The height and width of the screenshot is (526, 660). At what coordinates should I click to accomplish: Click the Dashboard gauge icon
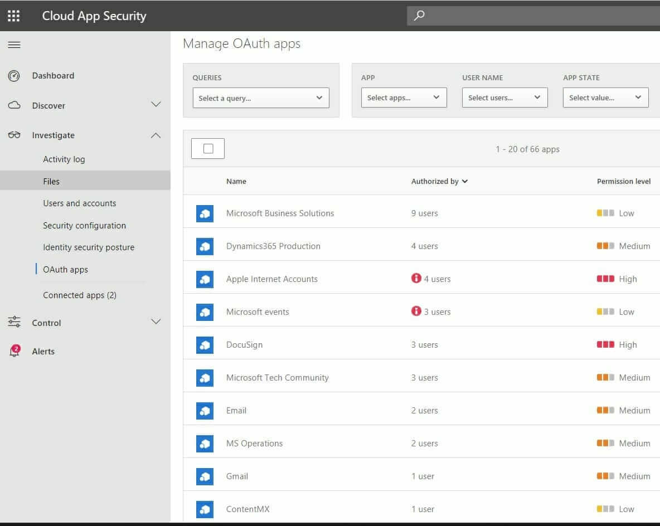point(14,76)
